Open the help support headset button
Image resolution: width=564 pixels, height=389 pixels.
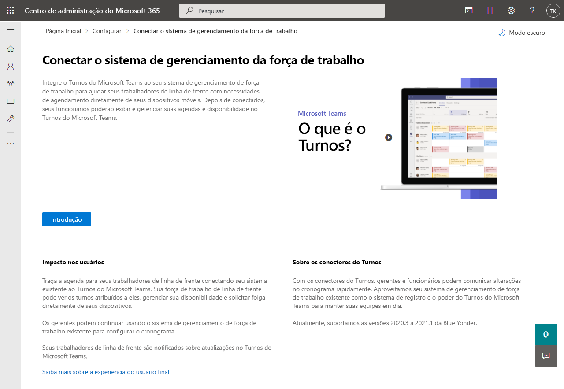[546, 334]
